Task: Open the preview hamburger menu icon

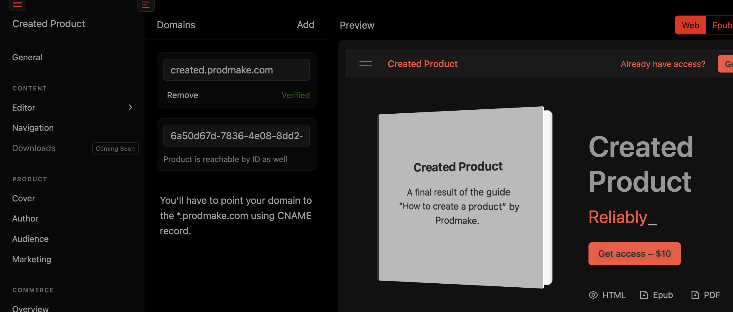Action: pos(366,64)
